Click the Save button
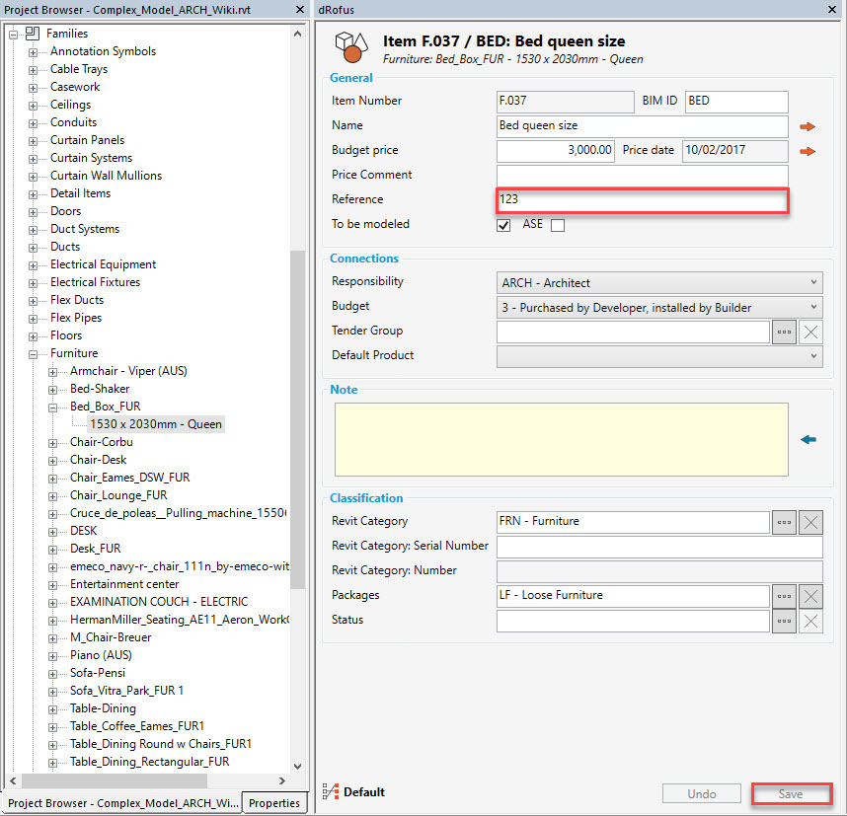The height and width of the screenshot is (816, 847). (x=791, y=793)
